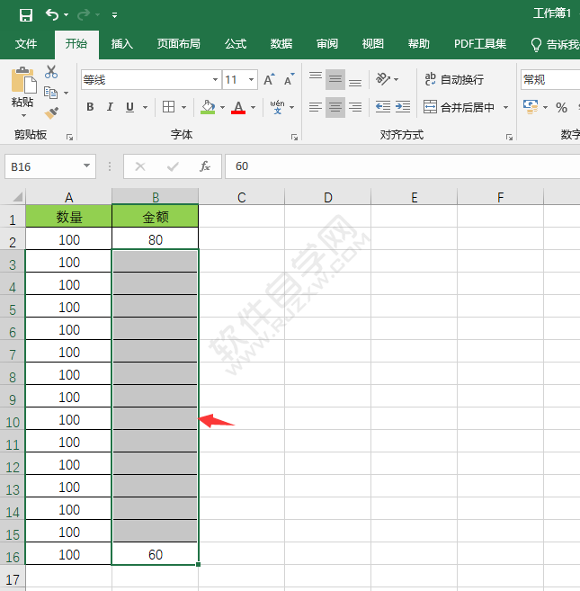The image size is (580, 591).
Task: Click the Decrease Font Size icon
Action: click(x=289, y=79)
